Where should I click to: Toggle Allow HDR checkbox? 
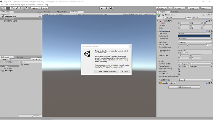pos(179,71)
